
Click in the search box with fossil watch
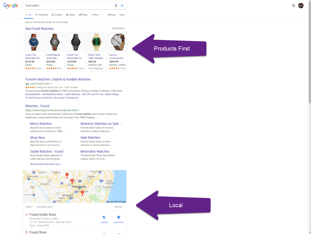(67, 5)
